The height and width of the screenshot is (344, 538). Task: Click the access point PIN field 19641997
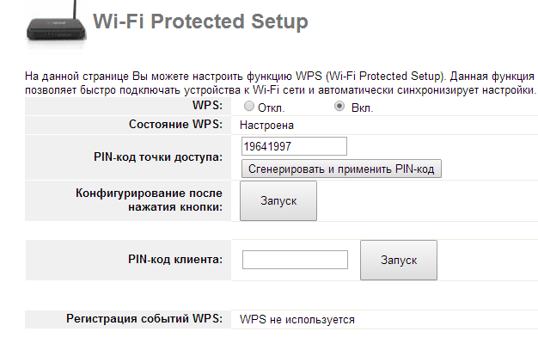pyautogui.click(x=294, y=146)
